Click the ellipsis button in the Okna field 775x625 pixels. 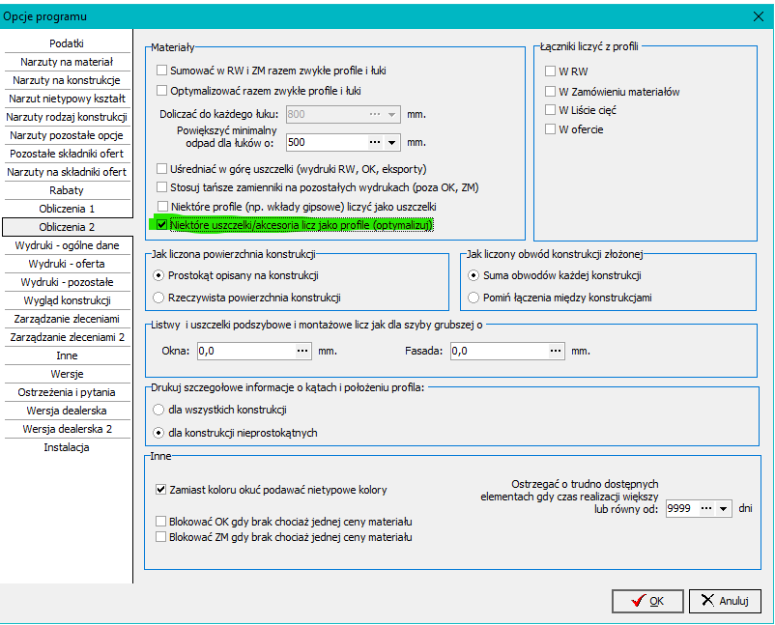tap(303, 351)
